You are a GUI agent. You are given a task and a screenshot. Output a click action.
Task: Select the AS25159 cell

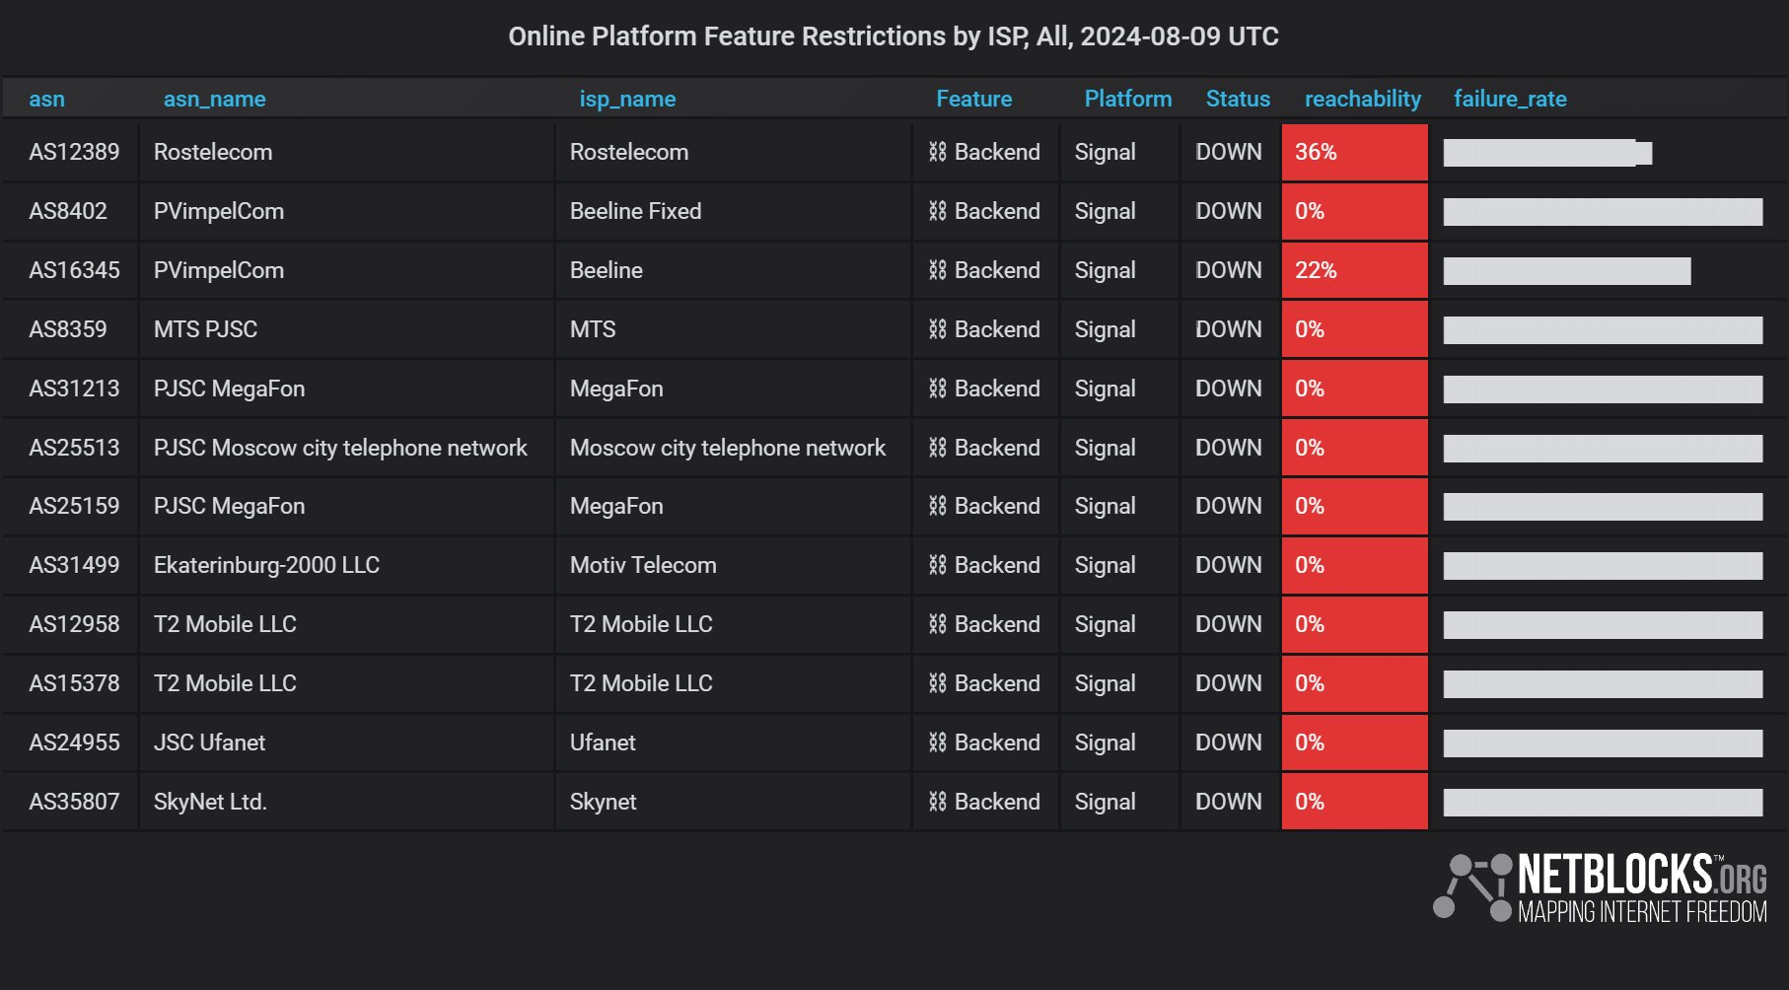point(70,506)
